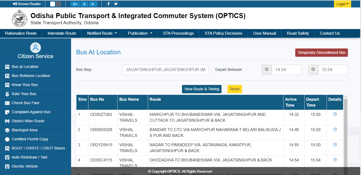Open District Wise Route sidebar link
The height and width of the screenshot is (175, 361).
[x=36, y=121]
